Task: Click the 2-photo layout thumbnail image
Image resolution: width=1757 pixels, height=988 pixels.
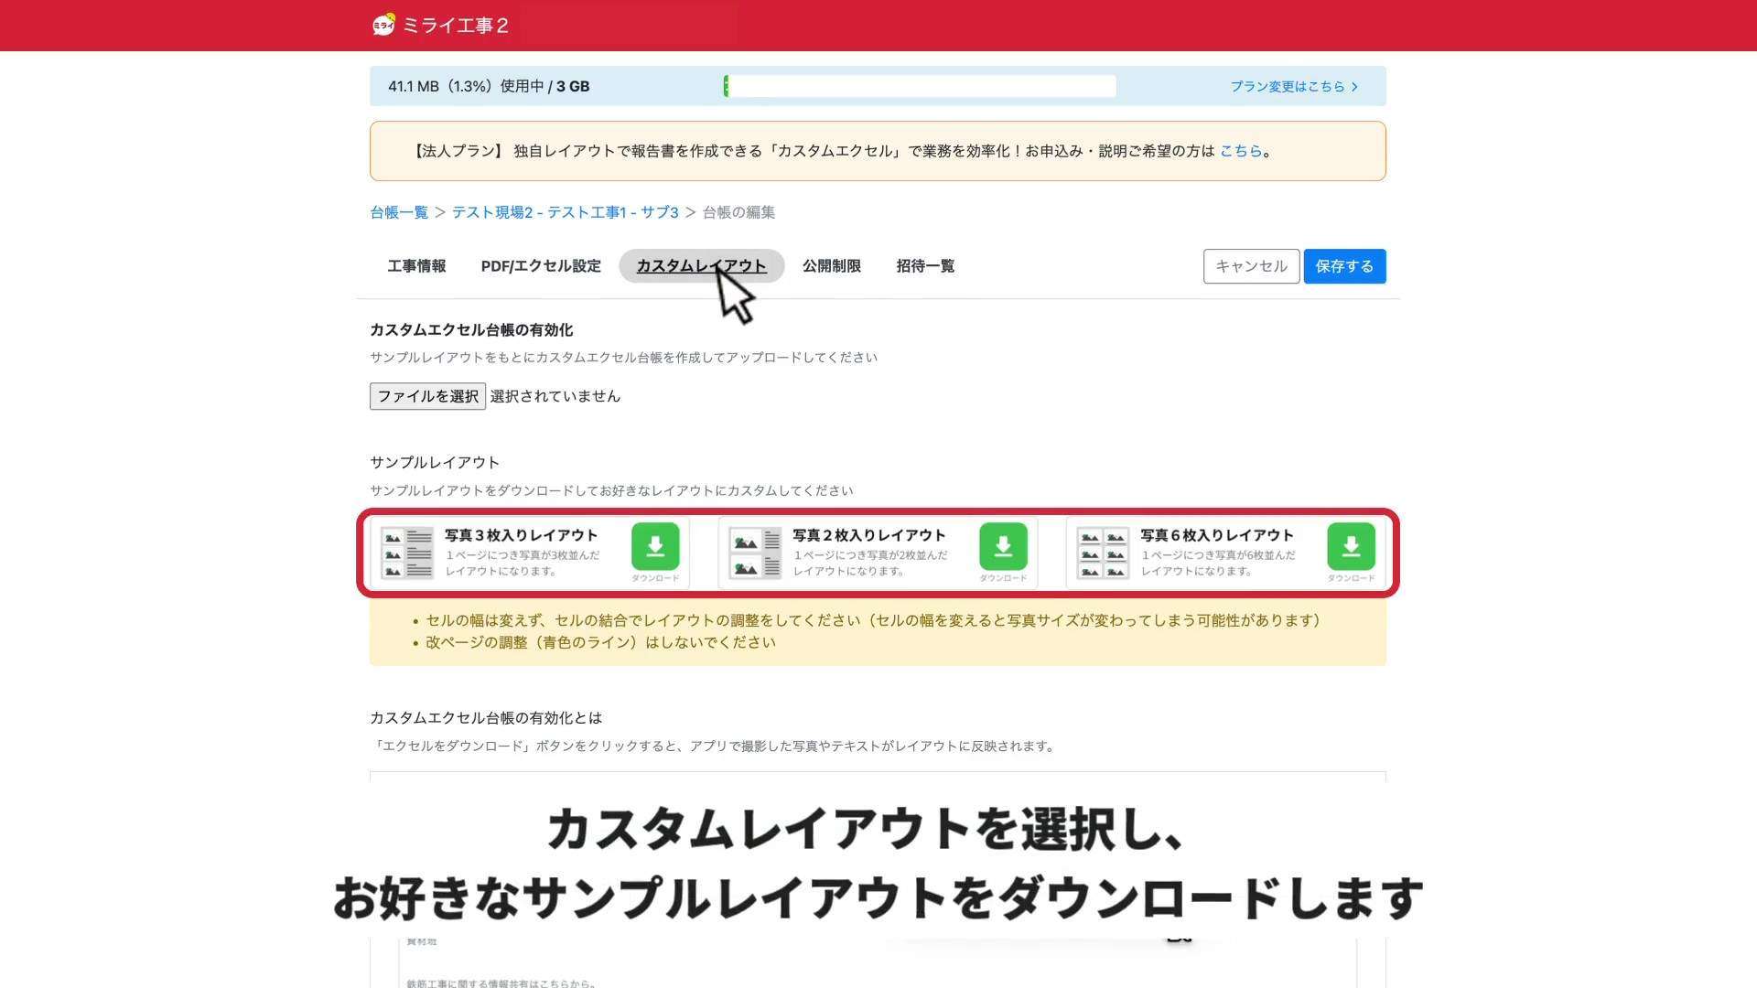Action: (755, 553)
